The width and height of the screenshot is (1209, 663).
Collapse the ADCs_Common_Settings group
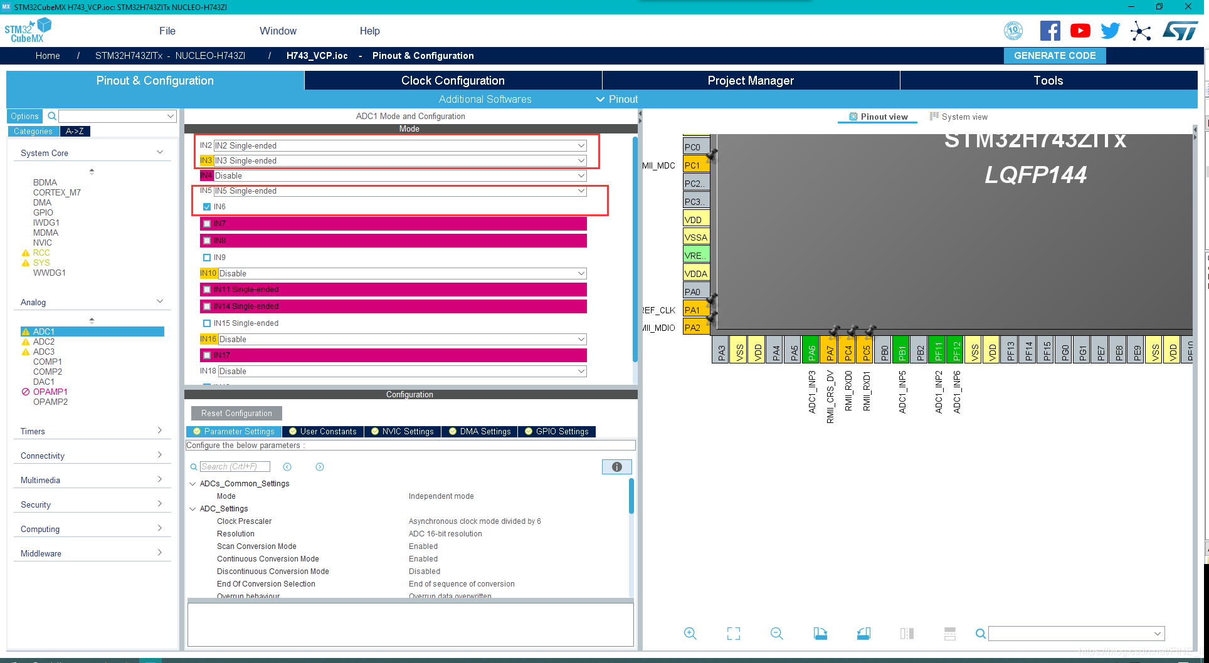tap(193, 484)
